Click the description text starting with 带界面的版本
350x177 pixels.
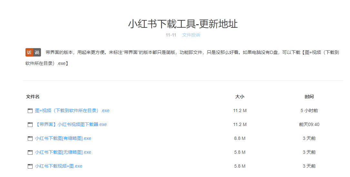pos(182,58)
